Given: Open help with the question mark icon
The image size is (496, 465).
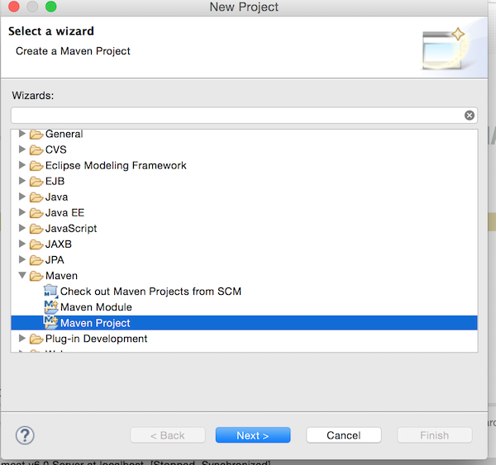Looking at the screenshot, I should pos(25,435).
